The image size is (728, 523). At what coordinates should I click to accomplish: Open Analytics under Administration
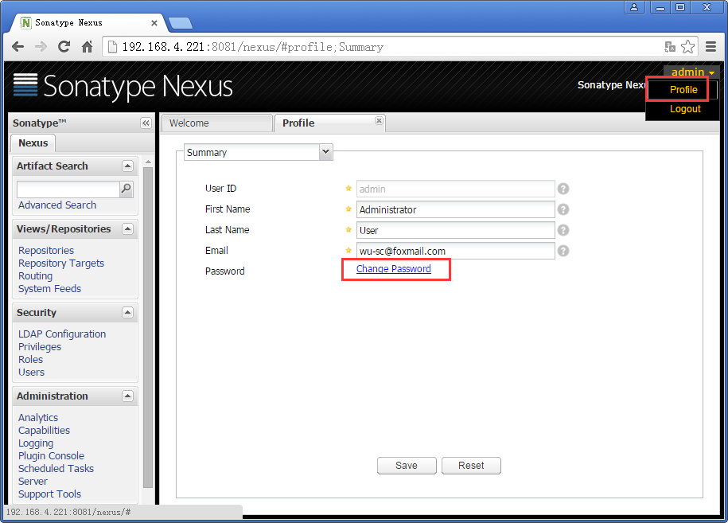click(x=38, y=418)
